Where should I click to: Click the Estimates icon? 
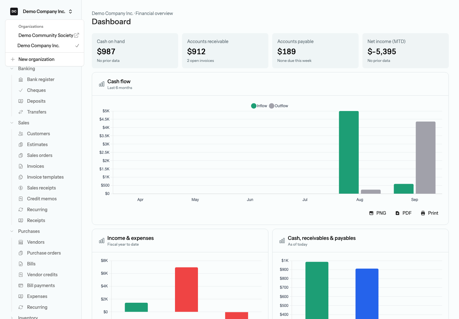21,145
